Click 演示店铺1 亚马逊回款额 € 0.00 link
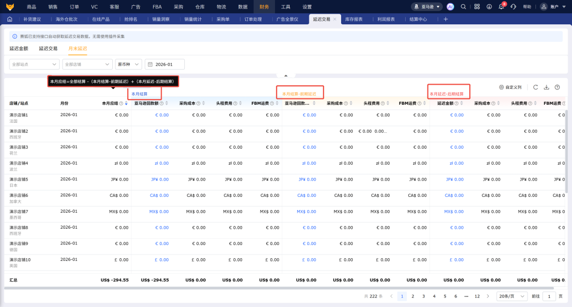The image size is (572, 307). pos(162,115)
